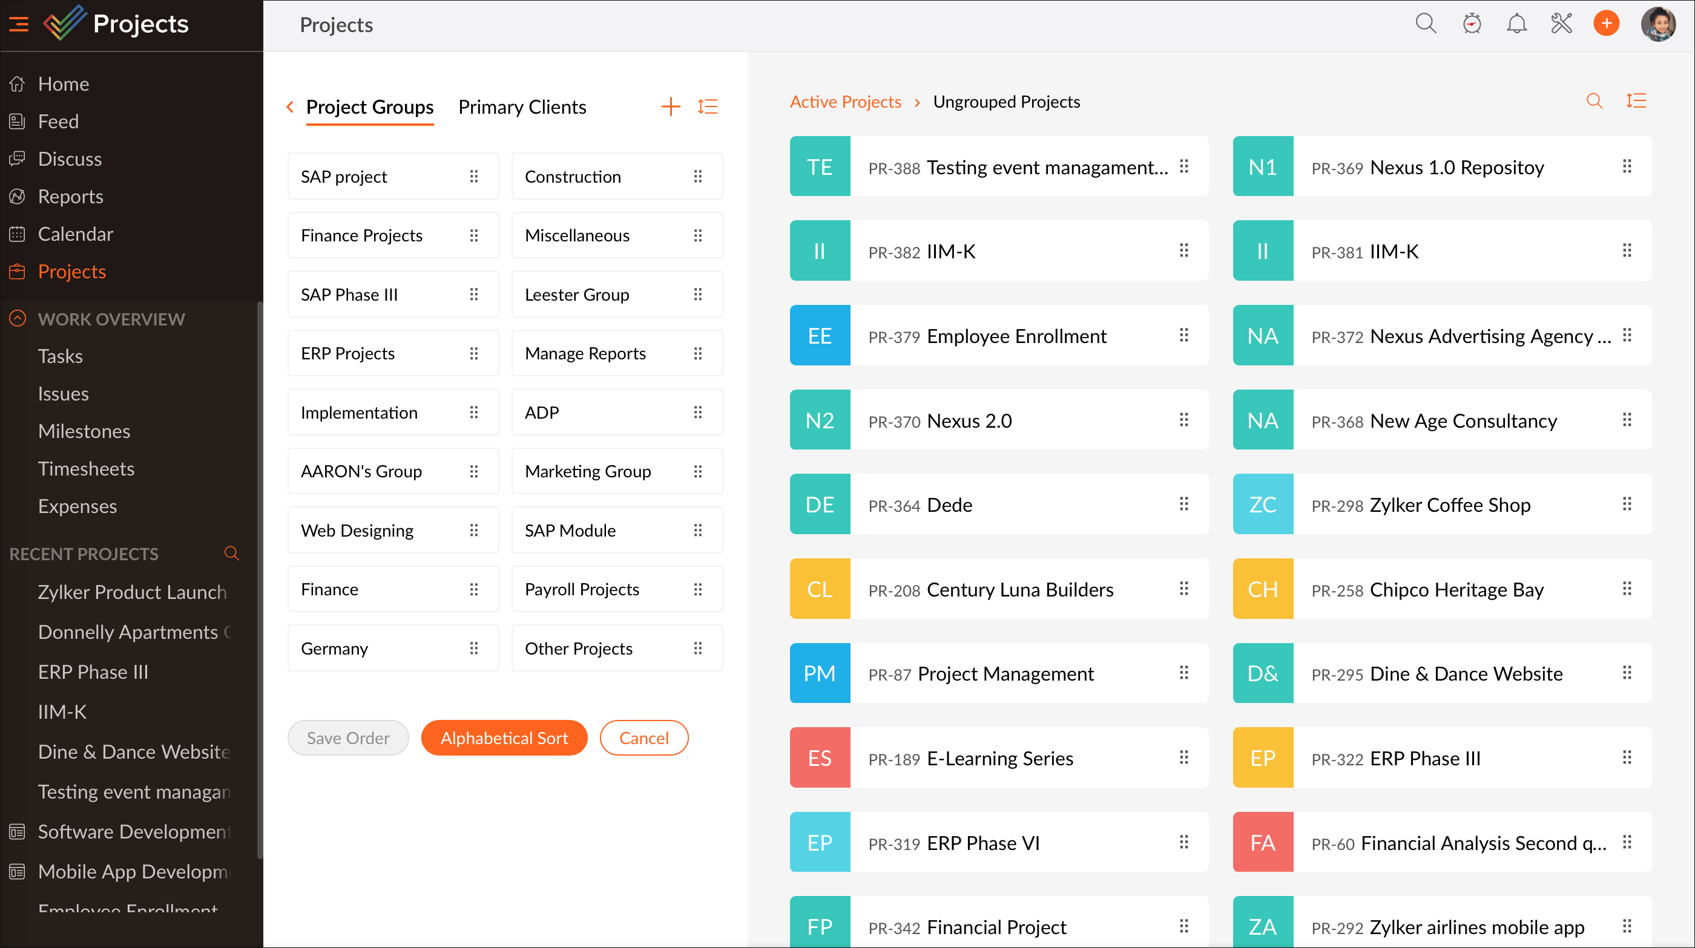
Task: Open Reports in the left sidebar
Action: 70,197
